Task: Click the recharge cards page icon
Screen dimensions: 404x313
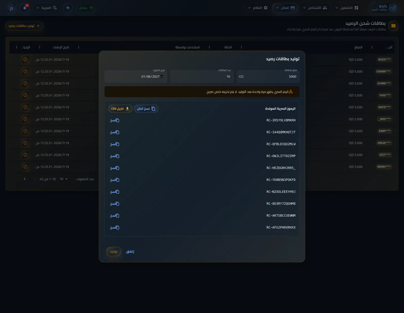Action: point(393,26)
